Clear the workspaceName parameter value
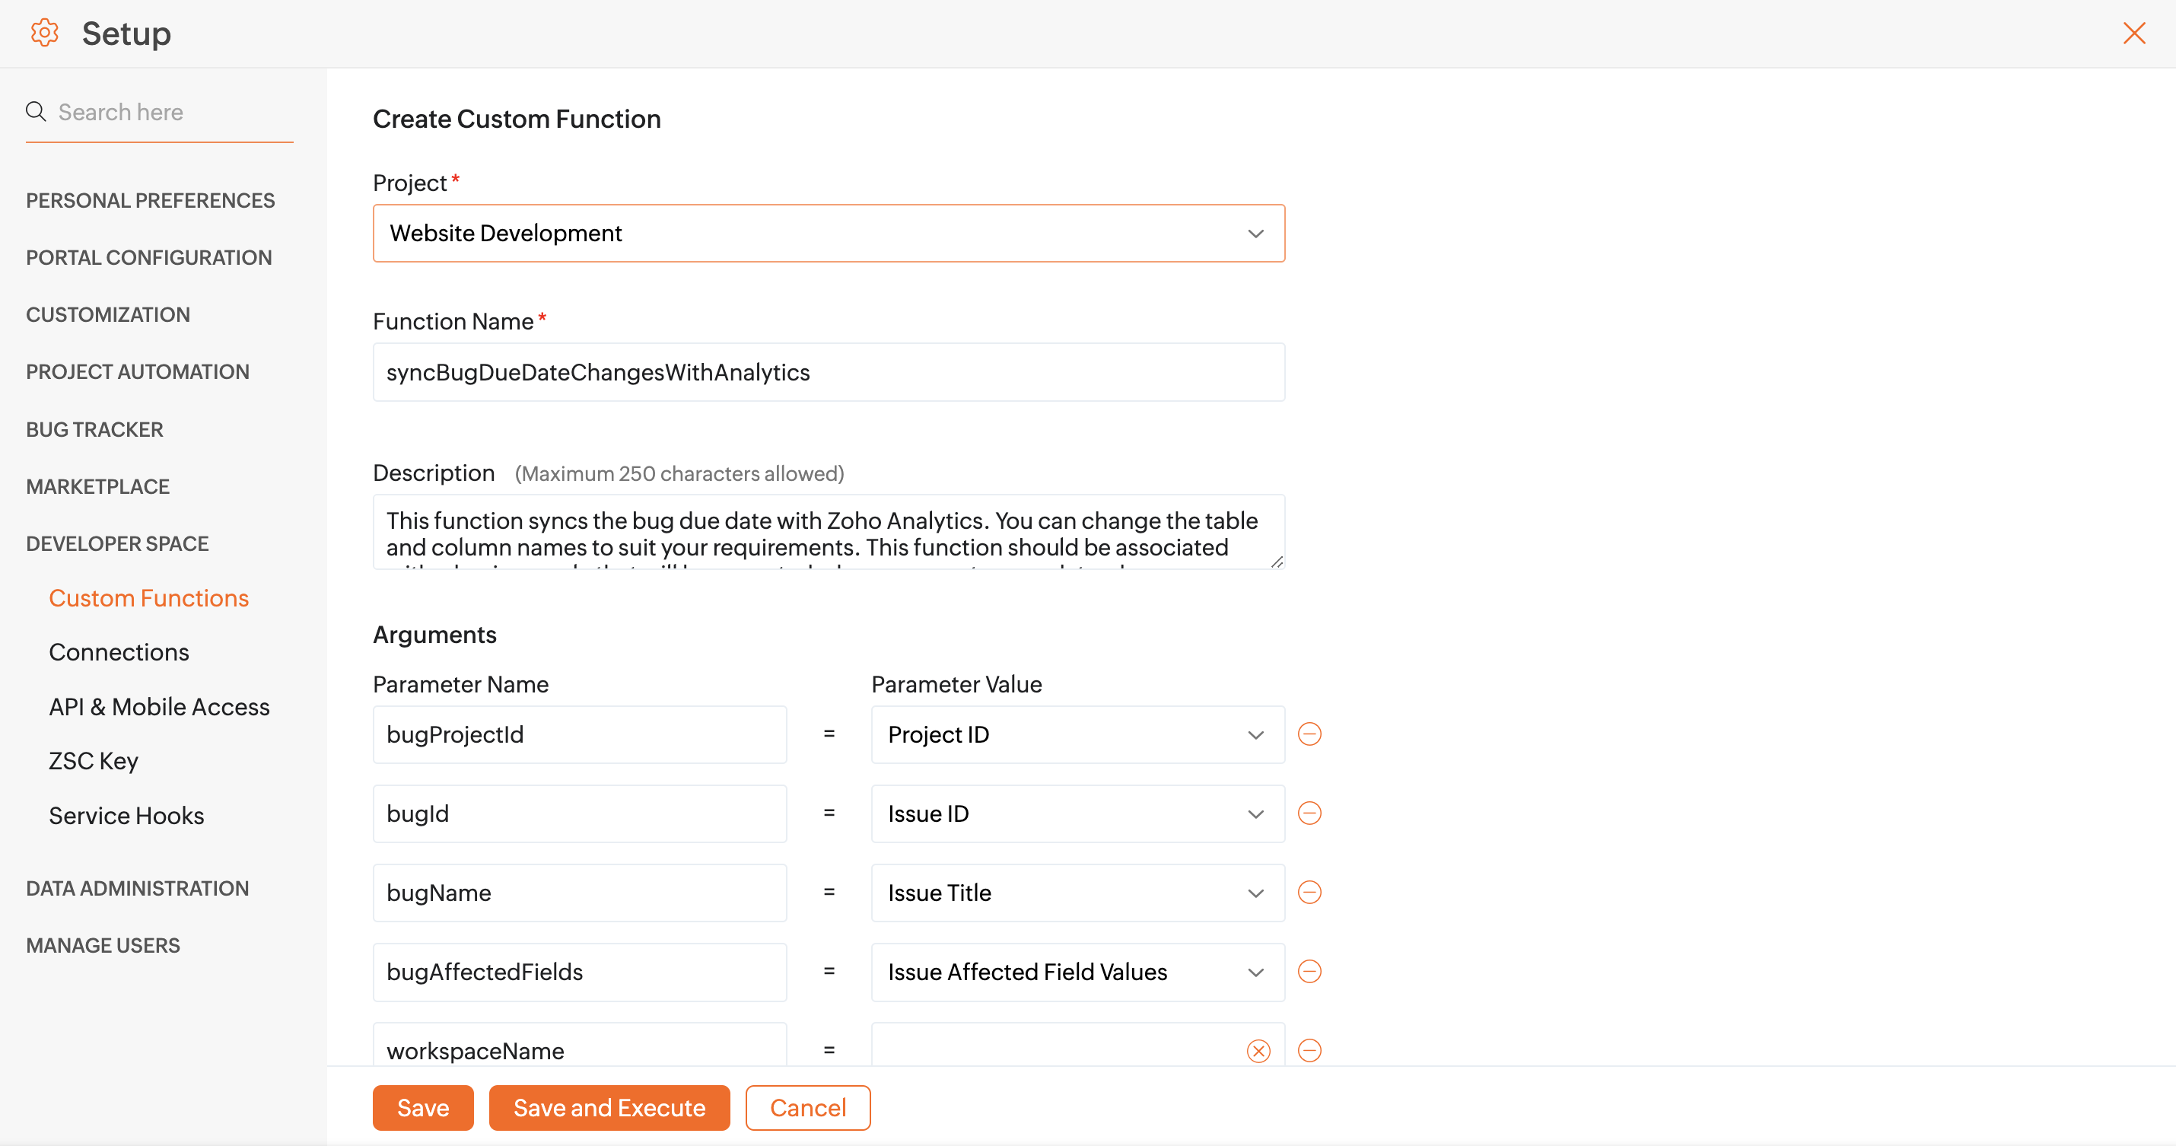 pos(1258,1050)
